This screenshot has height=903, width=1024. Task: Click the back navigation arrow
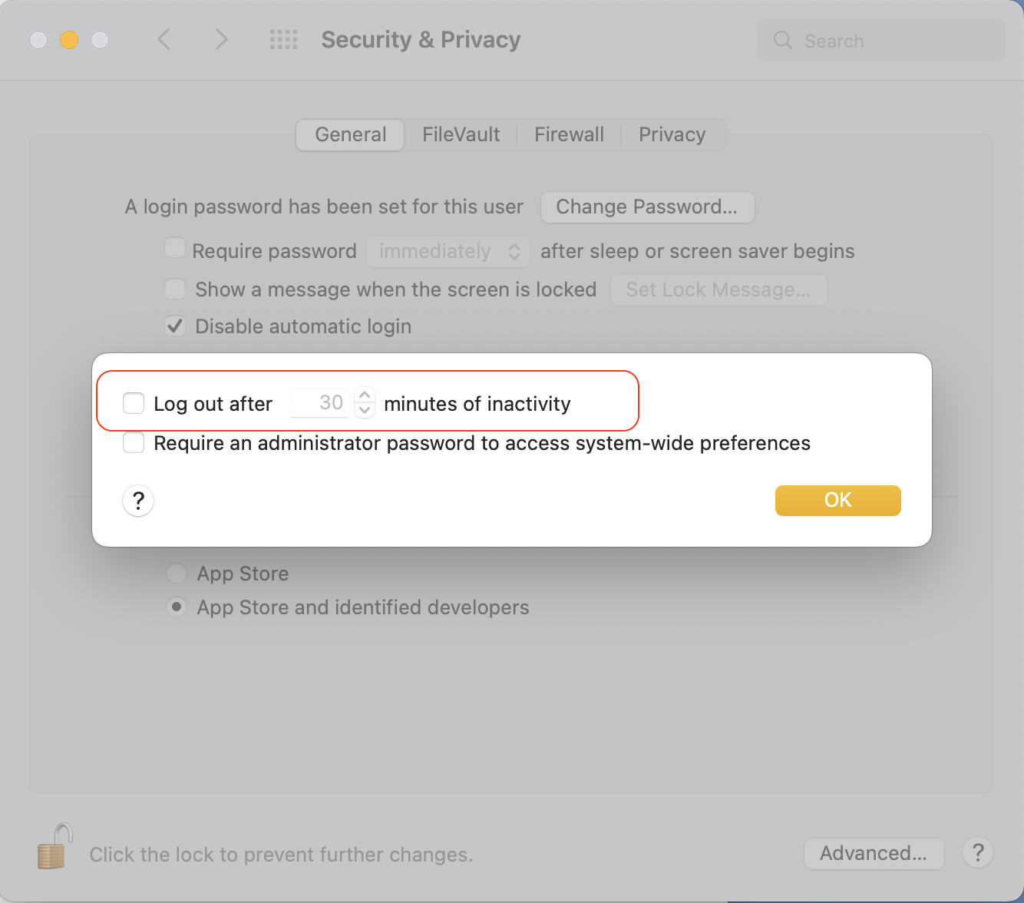[164, 39]
